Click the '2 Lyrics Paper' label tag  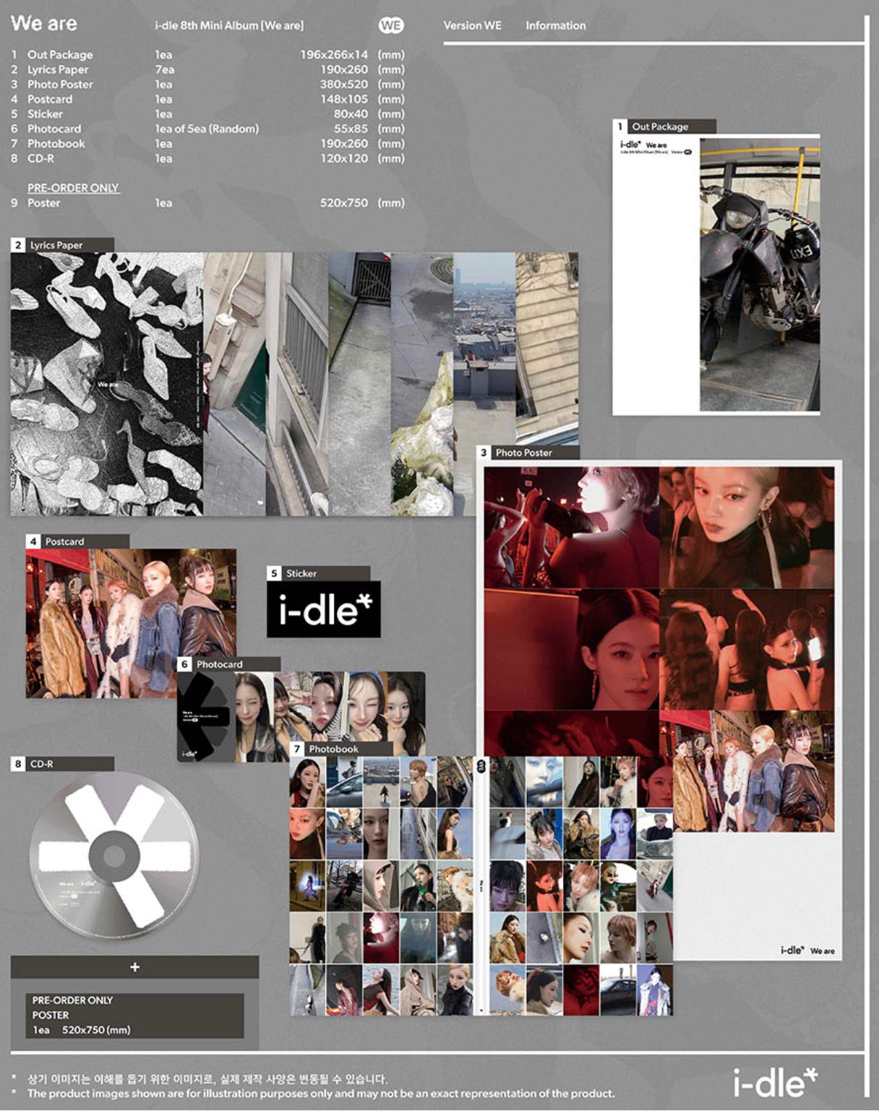[x=62, y=245]
